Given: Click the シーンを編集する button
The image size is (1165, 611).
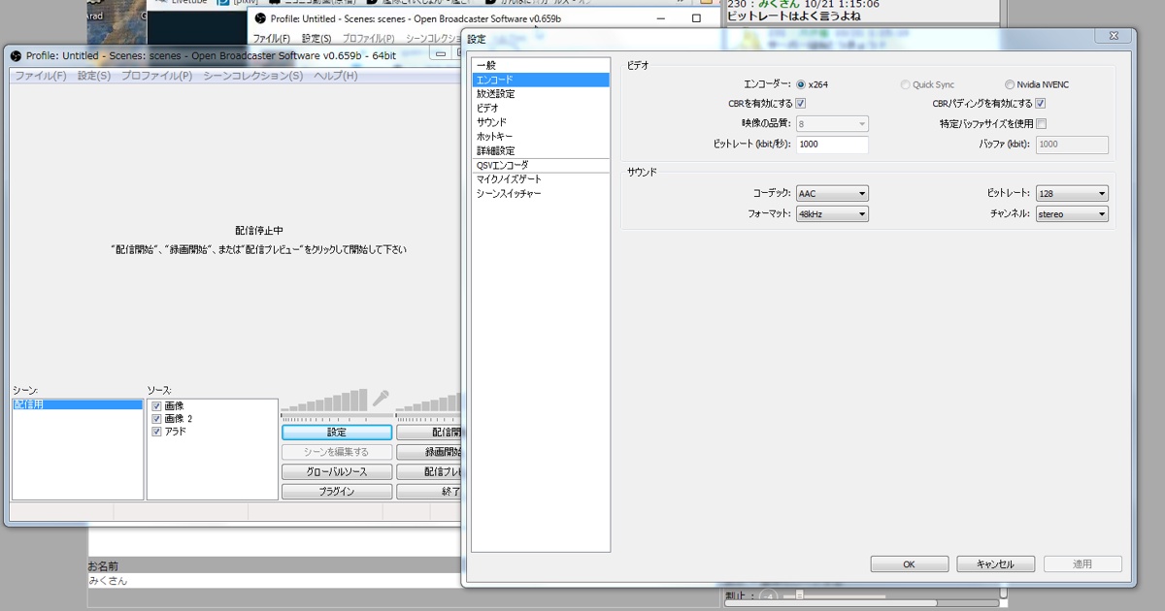Looking at the screenshot, I should pos(337,452).
